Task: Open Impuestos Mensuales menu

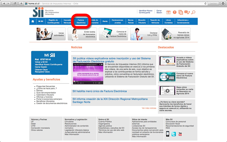Action: tap(67, 21)
